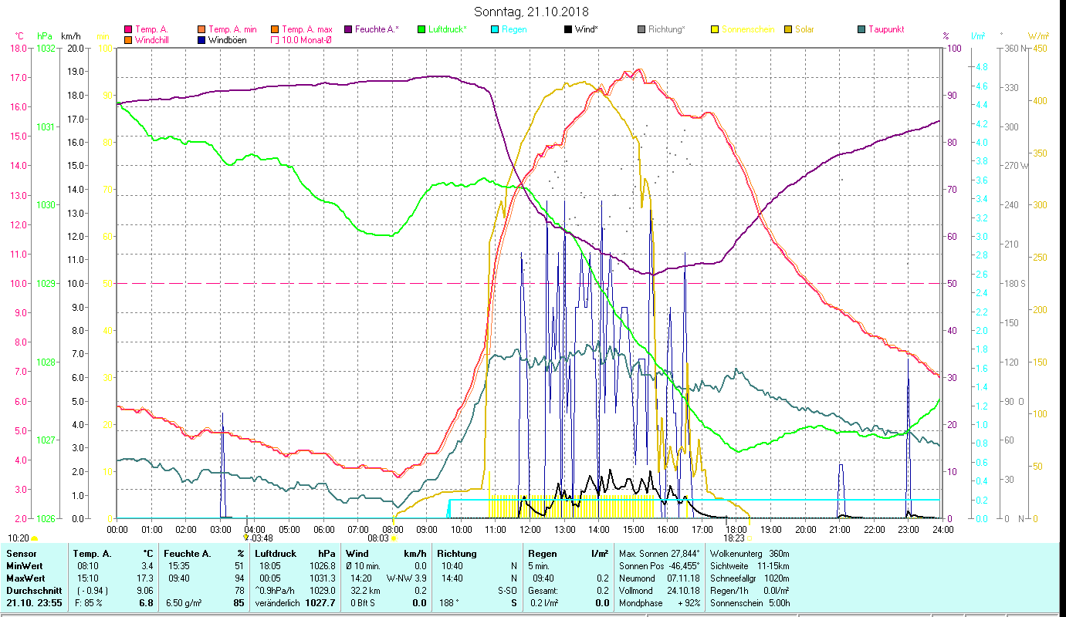This screenshot has height=617, width=1066.
Task: Click the 'Gesamt:' rain total label
Action: tap(543, 591)
